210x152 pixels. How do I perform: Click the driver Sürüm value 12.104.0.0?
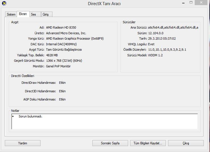(x=156, y=33)
